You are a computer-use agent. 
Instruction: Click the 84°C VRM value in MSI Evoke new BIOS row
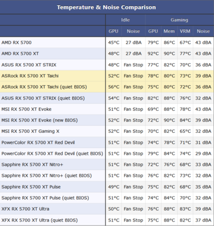tap(185, 120)
